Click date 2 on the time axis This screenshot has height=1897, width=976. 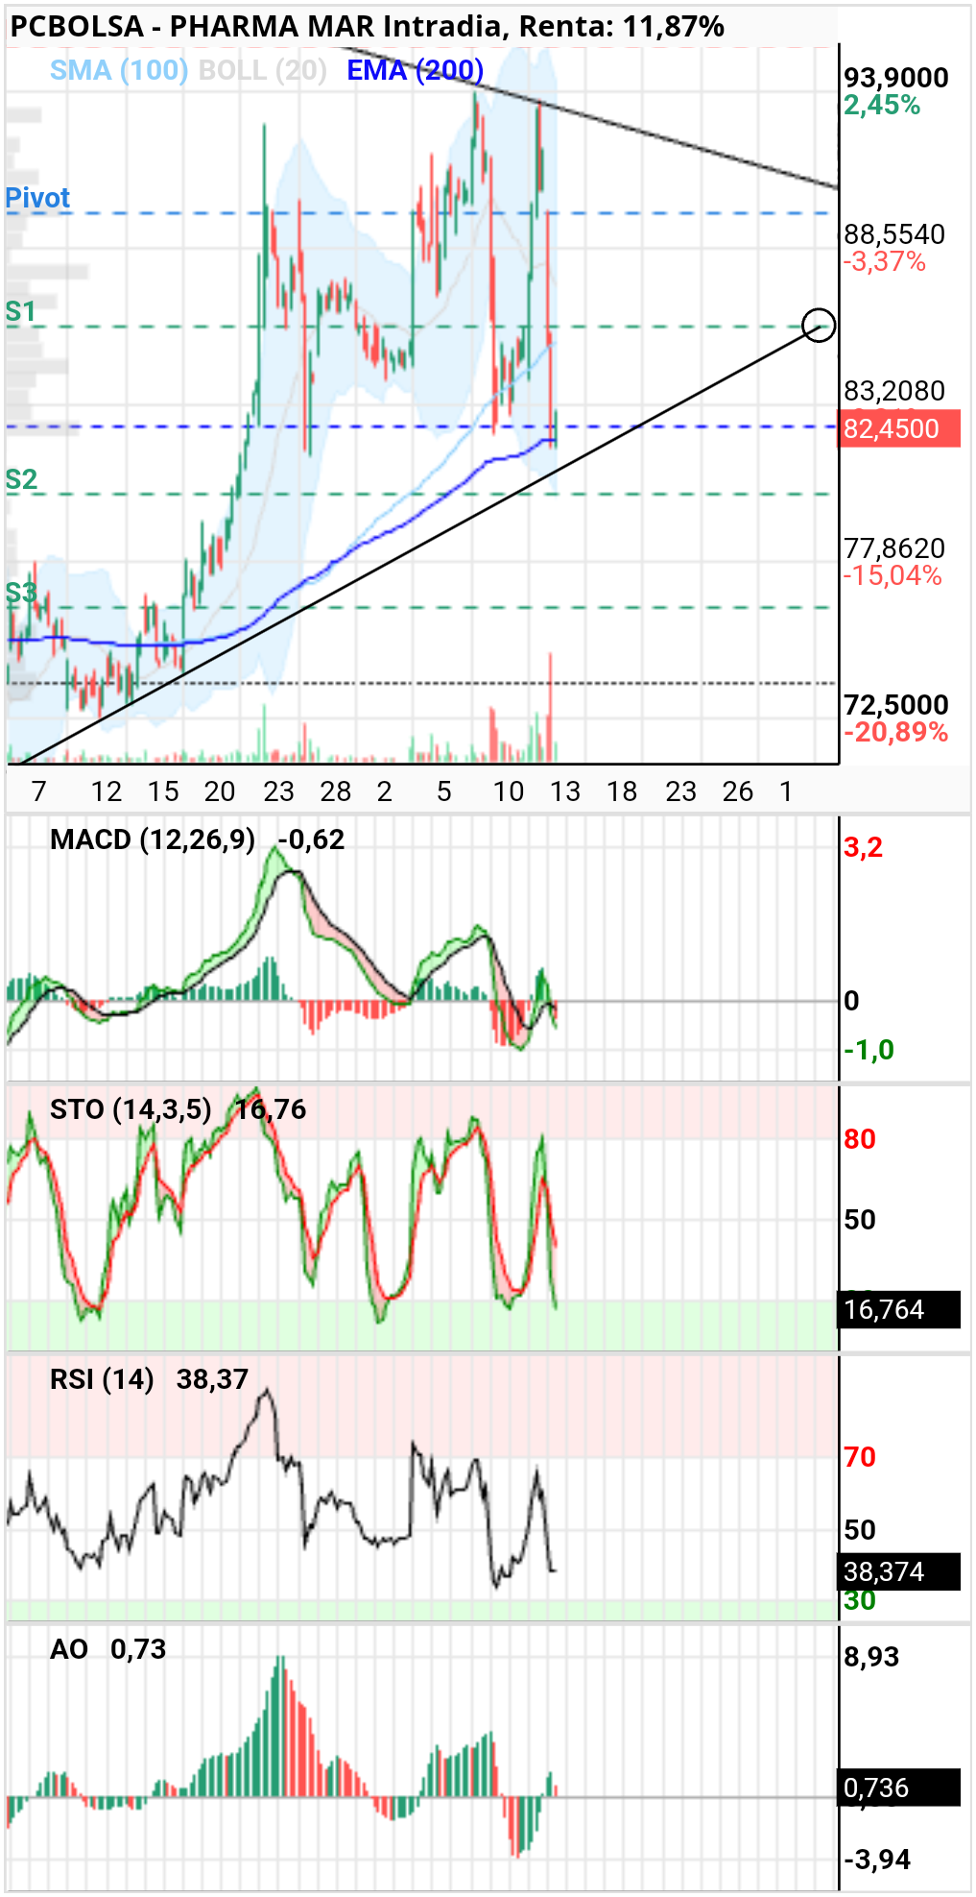point(385,791)
